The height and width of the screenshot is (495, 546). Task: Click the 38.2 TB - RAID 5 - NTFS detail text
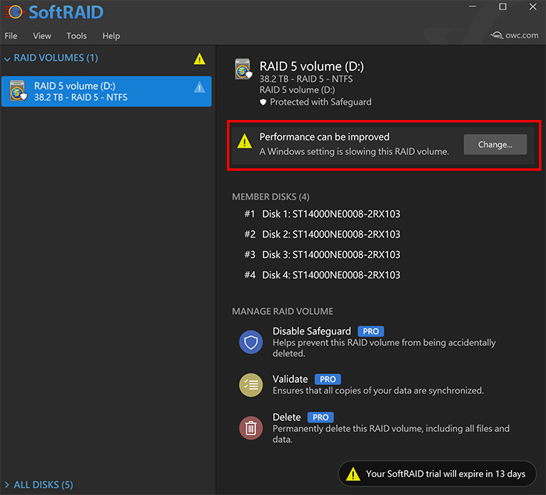(306, 79)
